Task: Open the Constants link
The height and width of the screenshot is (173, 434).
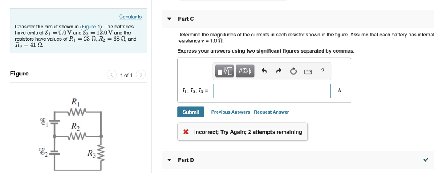Action: click(x=131, y=17)
